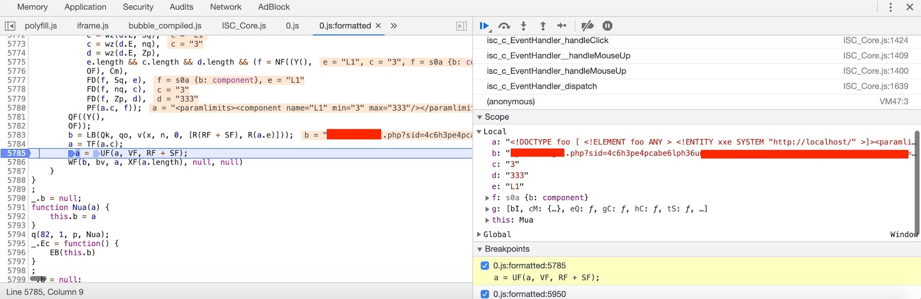Open ISC_Core.js:1409 source link
Screen dimensions: 921x299
point(876,56)
